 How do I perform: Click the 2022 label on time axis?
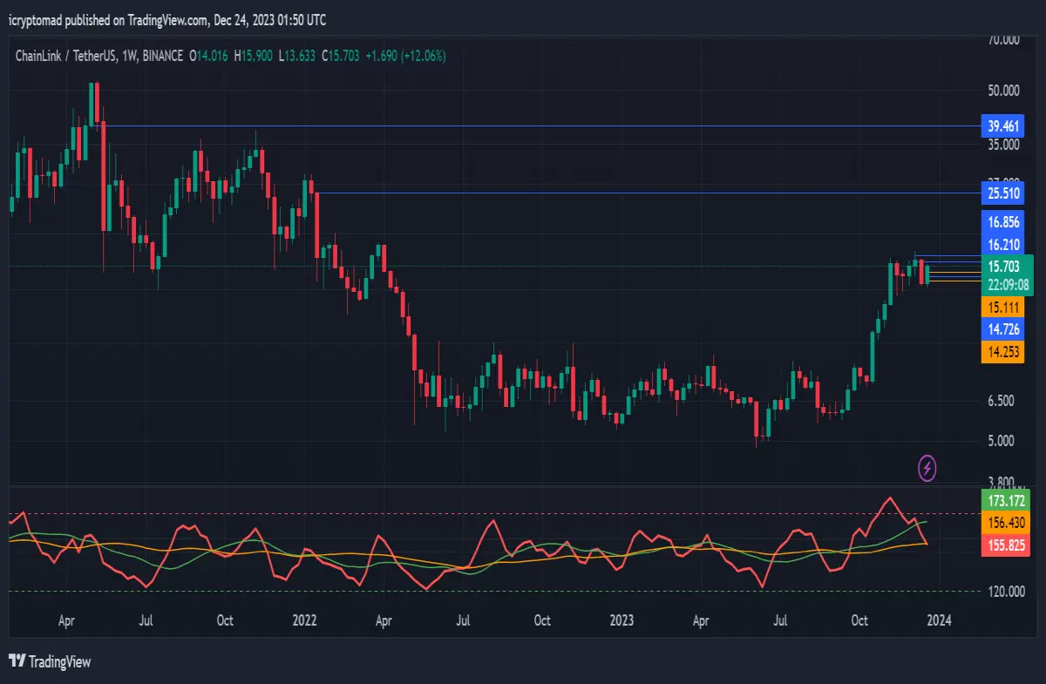[x=304, y=621]
